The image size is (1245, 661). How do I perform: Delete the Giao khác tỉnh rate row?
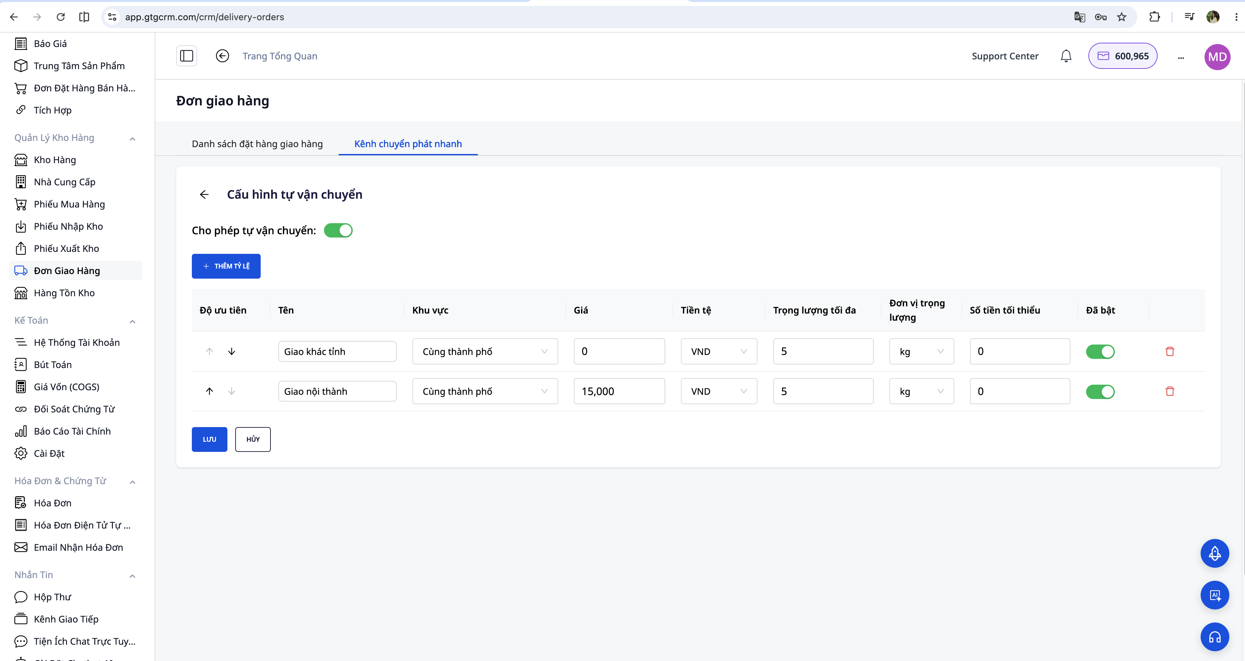point(1170,351)
